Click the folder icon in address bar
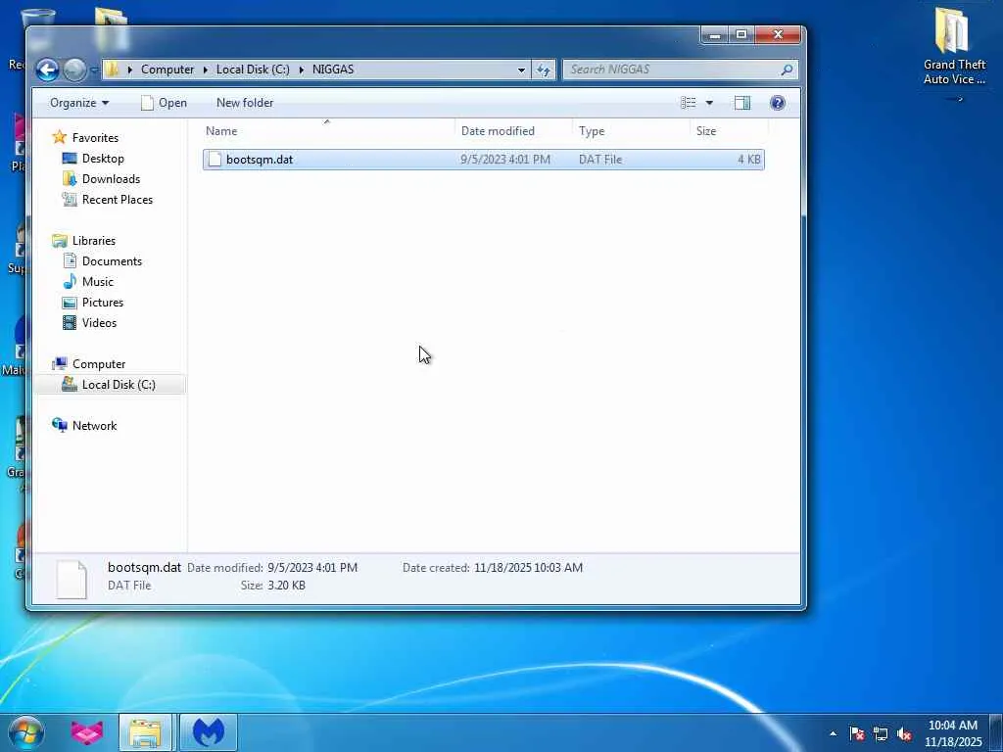1003x752 pixels. coord(112,70)
